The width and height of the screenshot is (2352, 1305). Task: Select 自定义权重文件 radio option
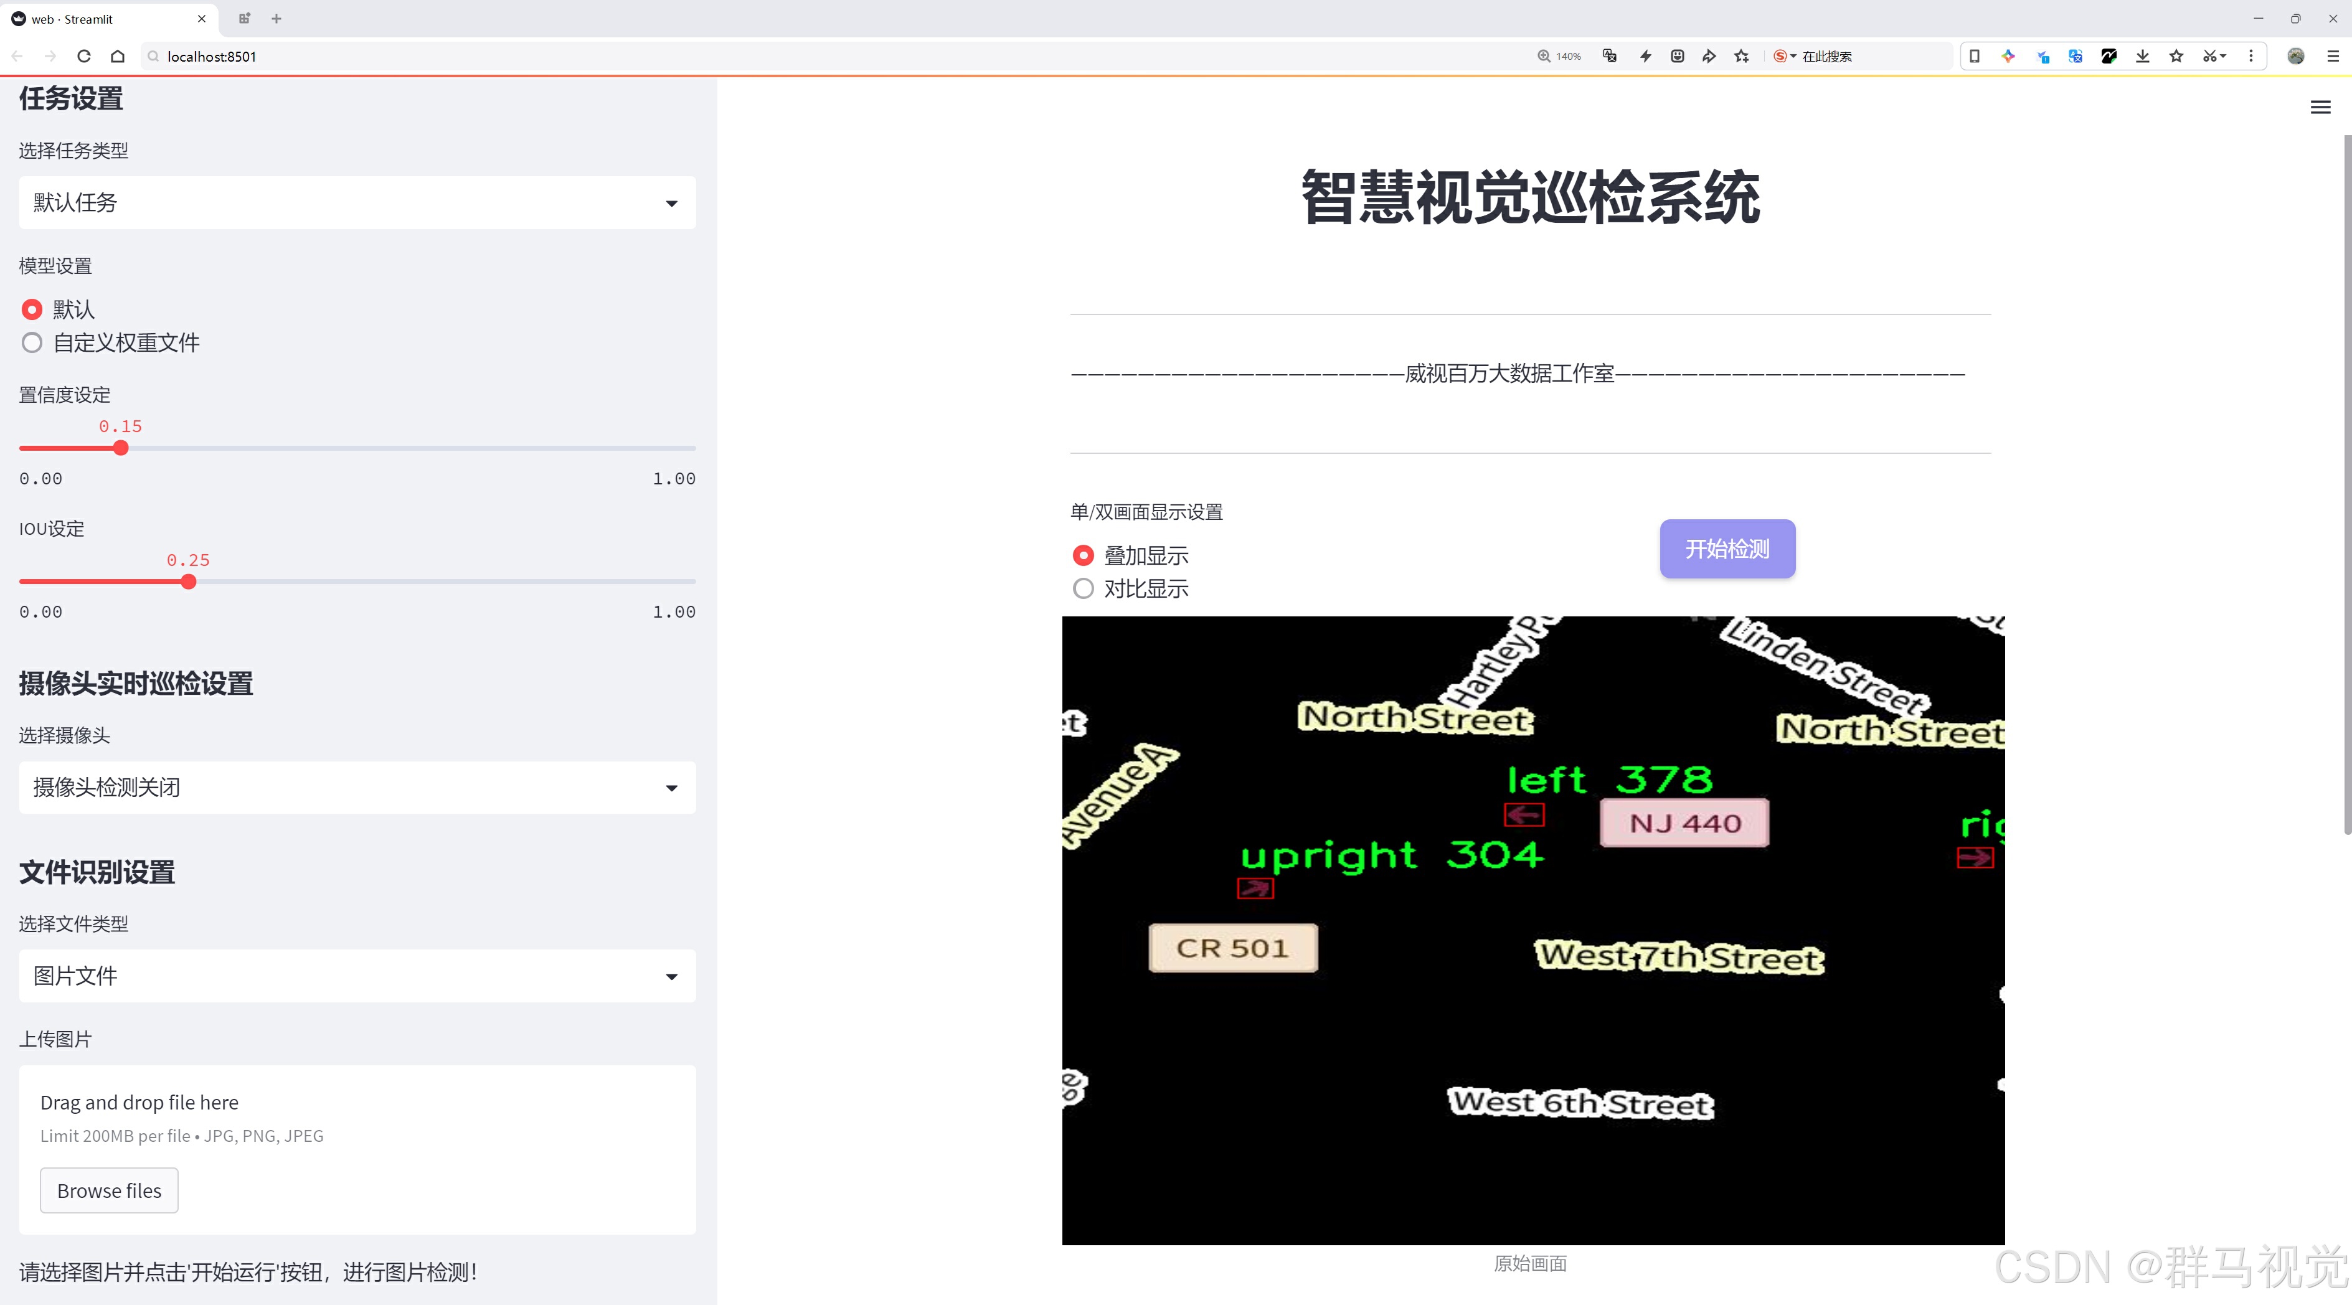point(32,343)
